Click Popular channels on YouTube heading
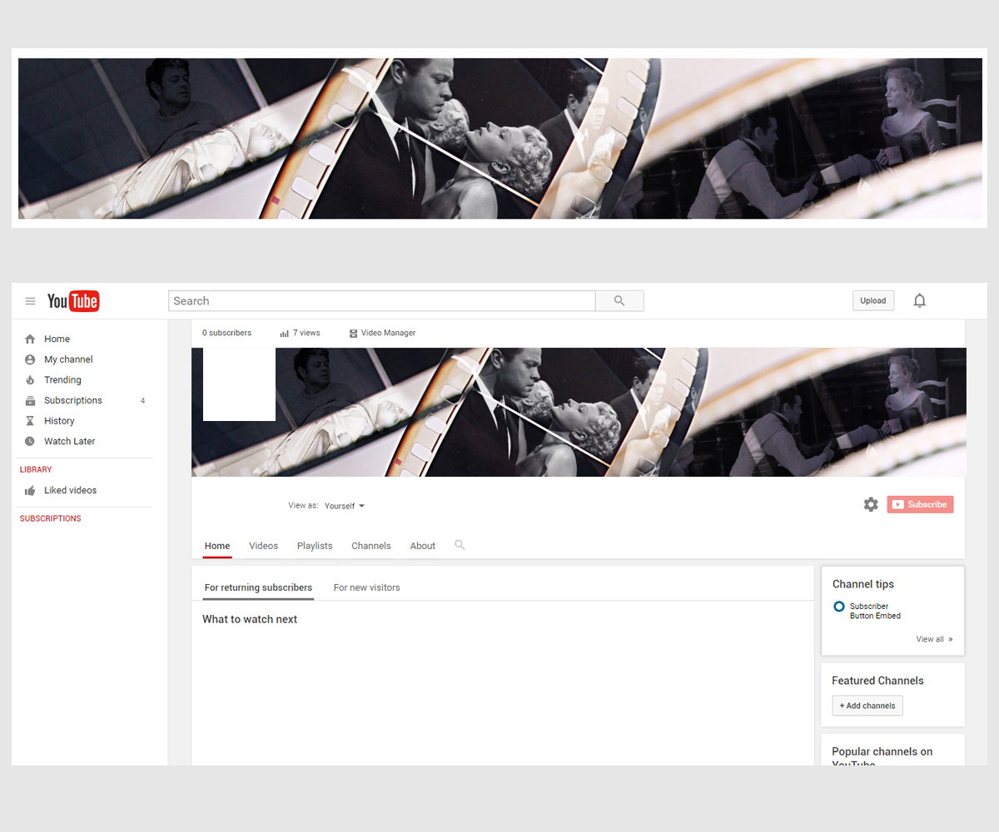999x832 pixels. click(882, 757)
